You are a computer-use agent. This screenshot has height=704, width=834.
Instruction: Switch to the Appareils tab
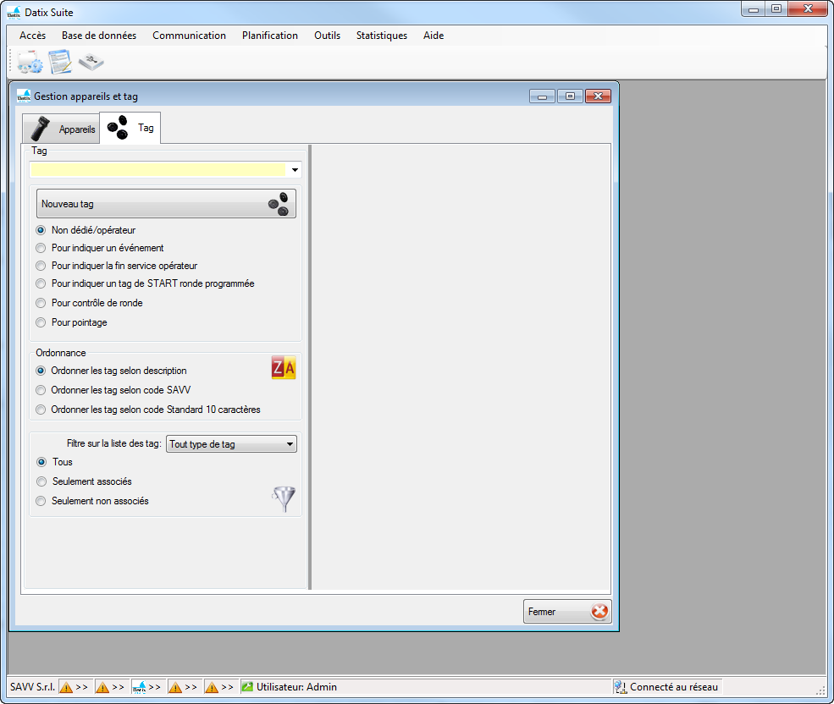click(61, 129)
